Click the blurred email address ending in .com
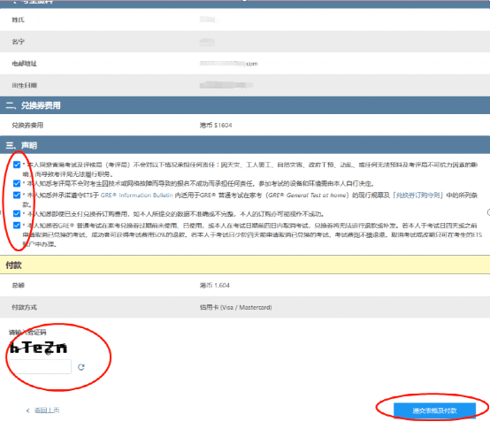This screenshot has height=422, width=490. tap(229, 64)
